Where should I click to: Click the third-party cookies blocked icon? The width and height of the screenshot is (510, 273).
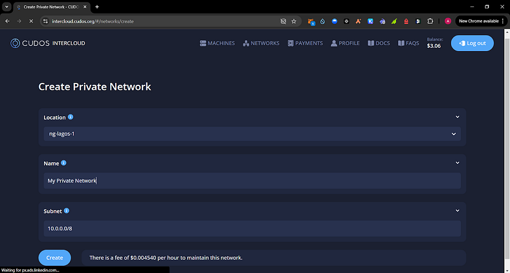[283, 21]
